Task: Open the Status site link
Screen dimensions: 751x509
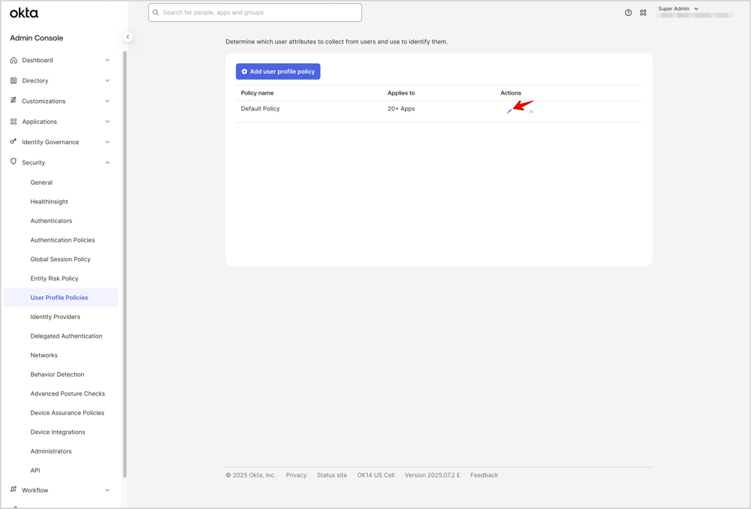Action: 332,475
